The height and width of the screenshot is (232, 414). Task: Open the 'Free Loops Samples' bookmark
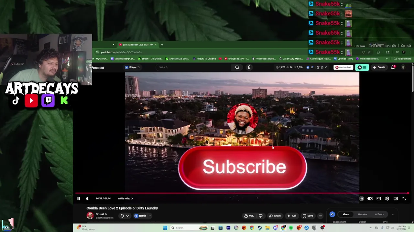click(x=264, y=59)
